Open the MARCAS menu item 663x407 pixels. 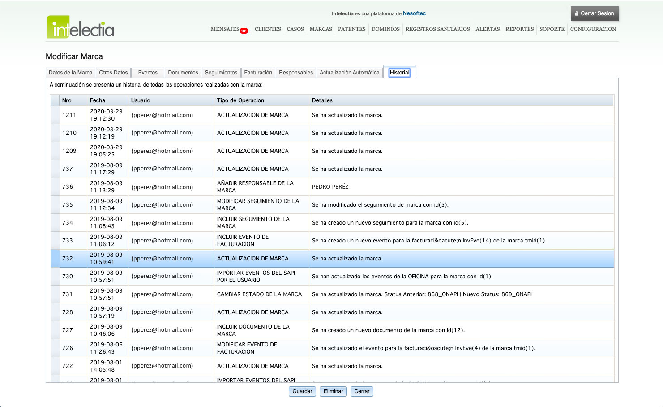point(321,29)
